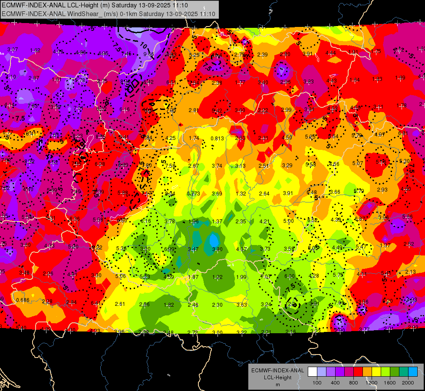The width and height of the screenshot is (425, 391).
Task: Click the wind shear value 5.07
Action: [x=358, y=163]
